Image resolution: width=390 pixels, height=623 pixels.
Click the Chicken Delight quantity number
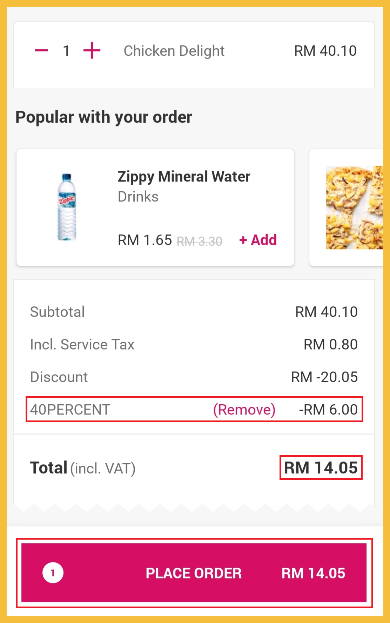click(66, 51)
